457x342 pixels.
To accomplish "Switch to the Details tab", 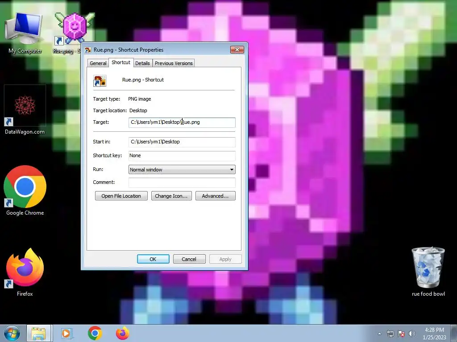I will (x=142, y=63).
